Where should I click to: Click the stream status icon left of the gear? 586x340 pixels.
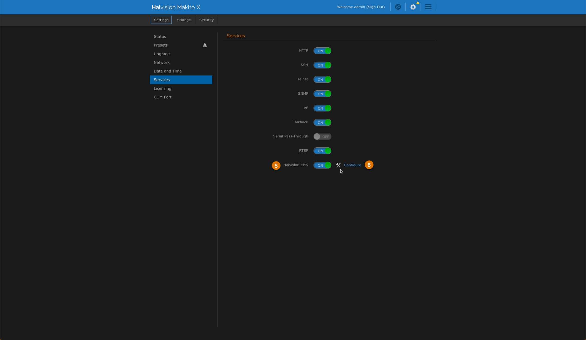(x=397, y=7)
